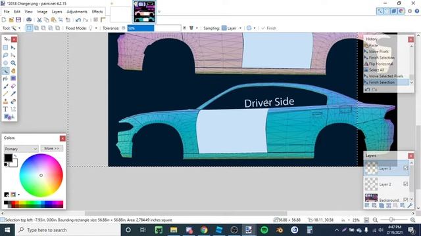Select Flip Horizontal in History
Viewport: 421px width, 236px height.
click(381, 64)
